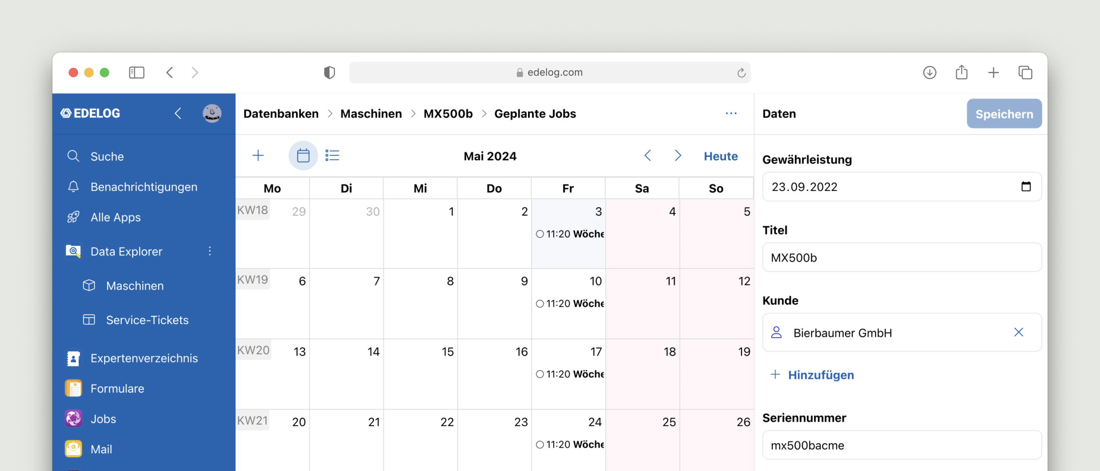
Task: Show tab overview icon
Action: (x=1025, y=72)
